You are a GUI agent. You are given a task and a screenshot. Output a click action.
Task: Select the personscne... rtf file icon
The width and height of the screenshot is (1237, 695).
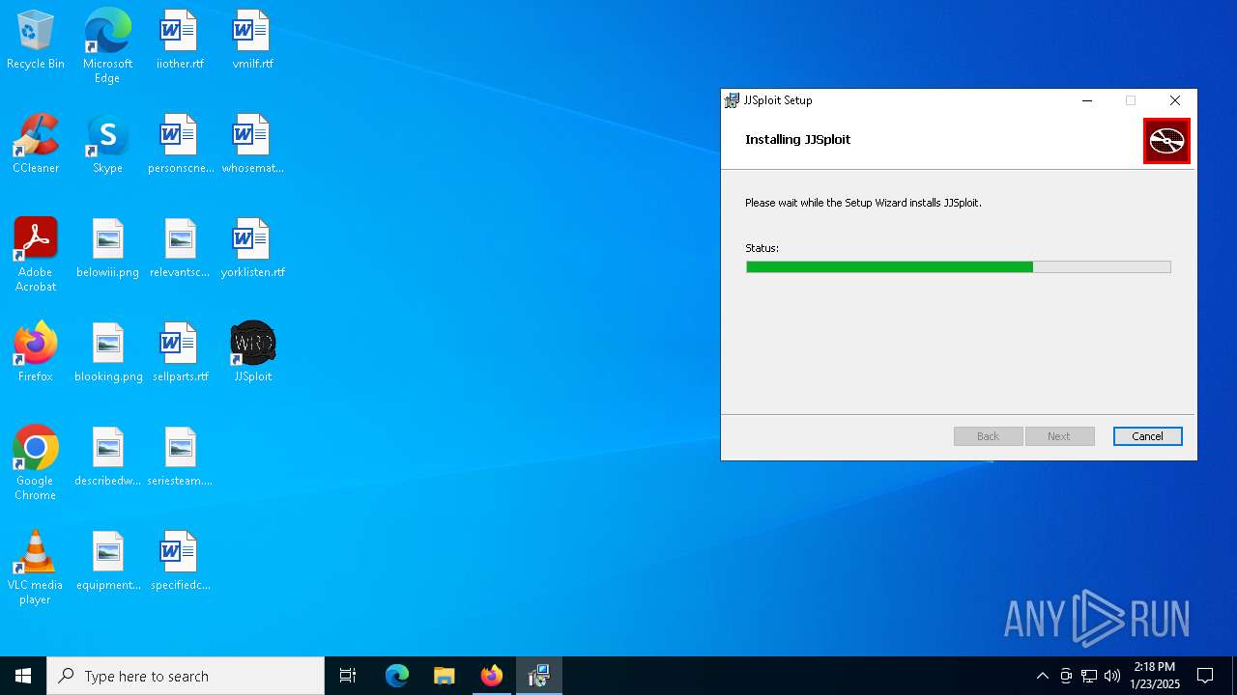click(x=180, y=144)
